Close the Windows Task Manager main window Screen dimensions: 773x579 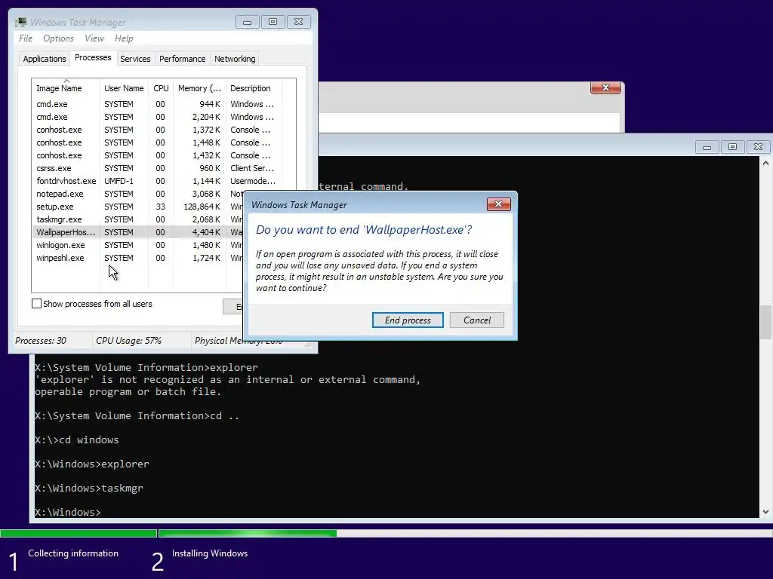[298, 22]
